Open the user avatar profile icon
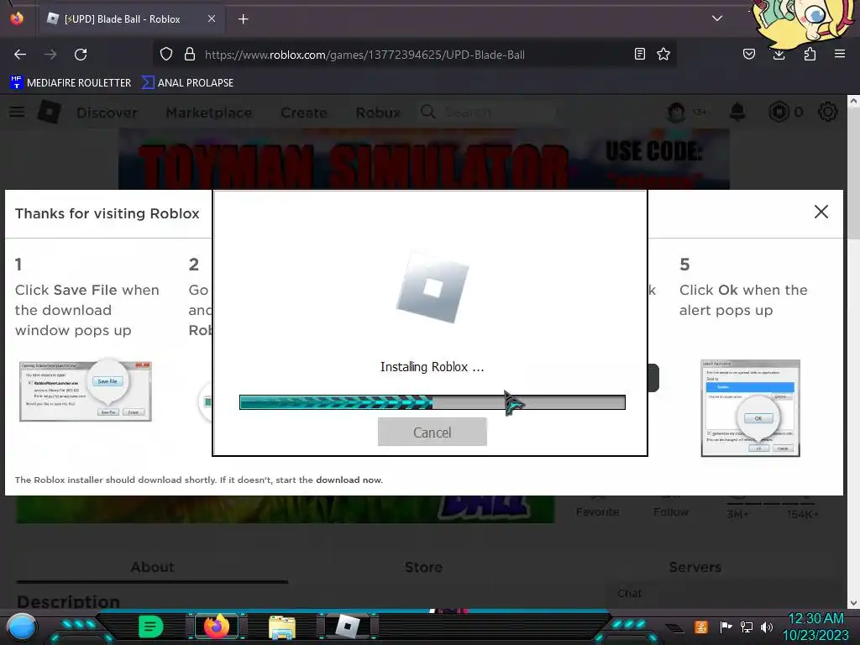 click(676, 112)
